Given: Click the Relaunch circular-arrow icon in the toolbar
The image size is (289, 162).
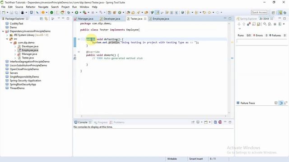Looking at the screenshot, I should point(62,13).
